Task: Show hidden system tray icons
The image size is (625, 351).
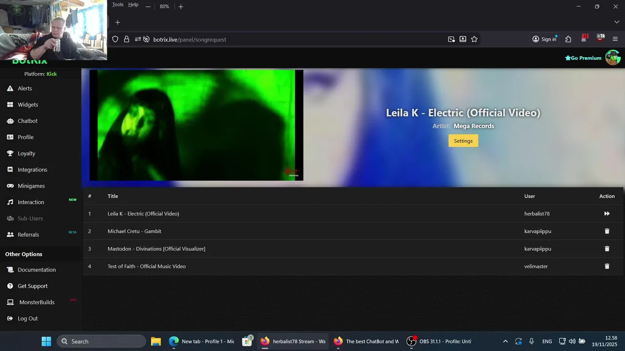Action: 505,341
